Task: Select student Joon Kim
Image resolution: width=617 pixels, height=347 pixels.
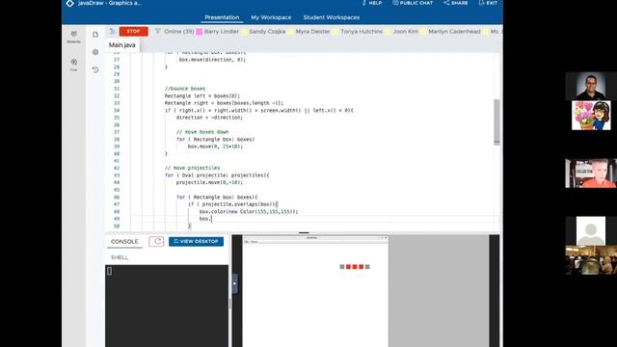Action: 406,32
